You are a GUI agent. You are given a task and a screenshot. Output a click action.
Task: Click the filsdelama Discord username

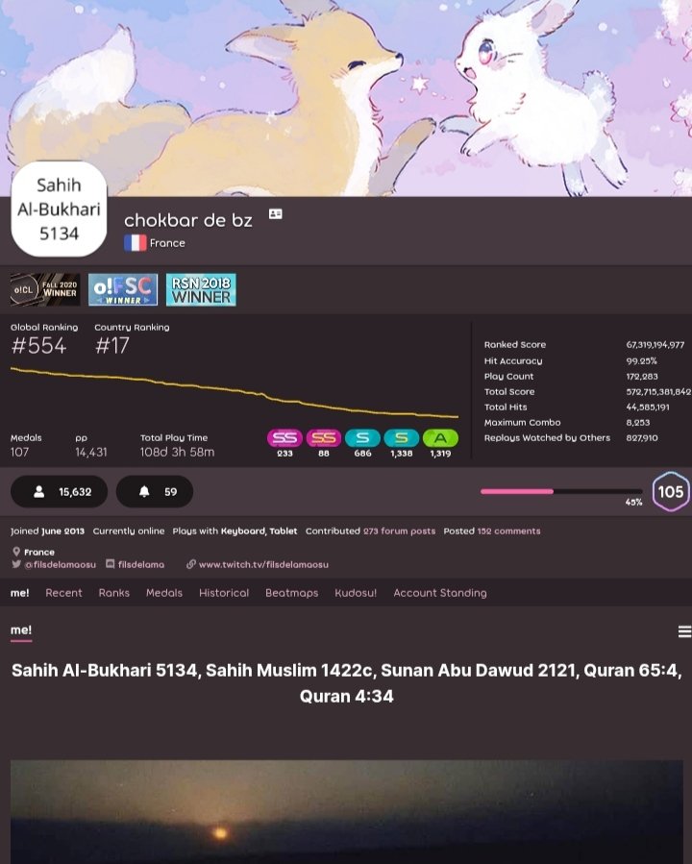coord(141,564)
